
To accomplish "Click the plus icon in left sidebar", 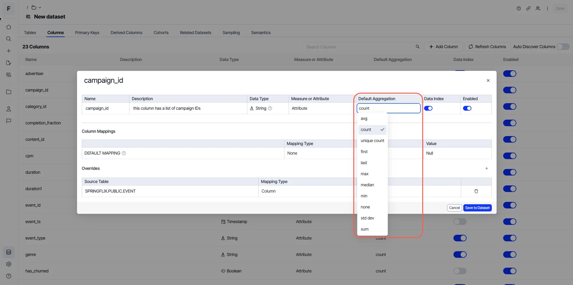I will [x=9, y=51].
